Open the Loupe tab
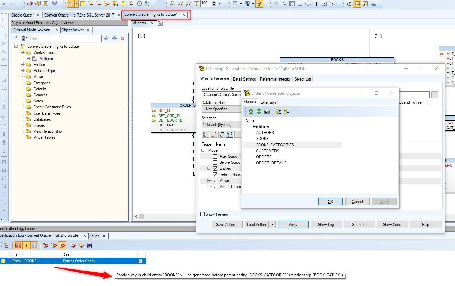The height and width of the screenshot is (286, 455). [94, 236]
